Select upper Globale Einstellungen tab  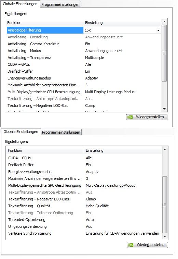click(20, 4)
